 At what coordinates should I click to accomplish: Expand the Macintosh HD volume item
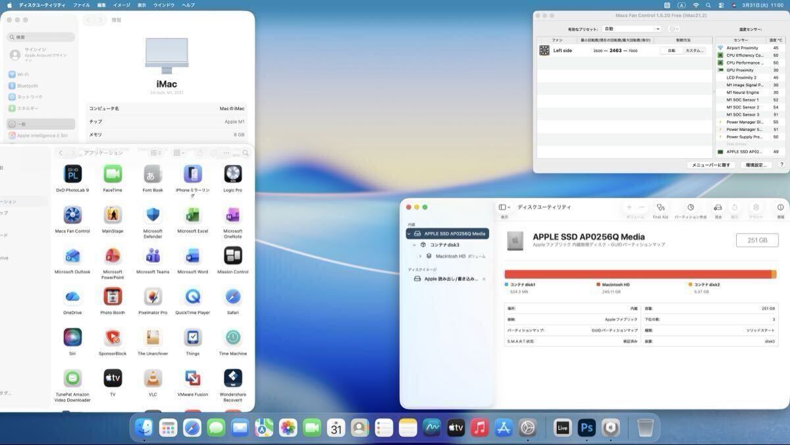tap(420, 256)
